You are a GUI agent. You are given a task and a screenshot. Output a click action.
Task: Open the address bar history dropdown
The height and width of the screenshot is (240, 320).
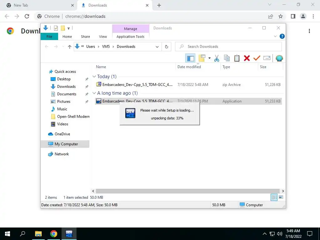157,47
